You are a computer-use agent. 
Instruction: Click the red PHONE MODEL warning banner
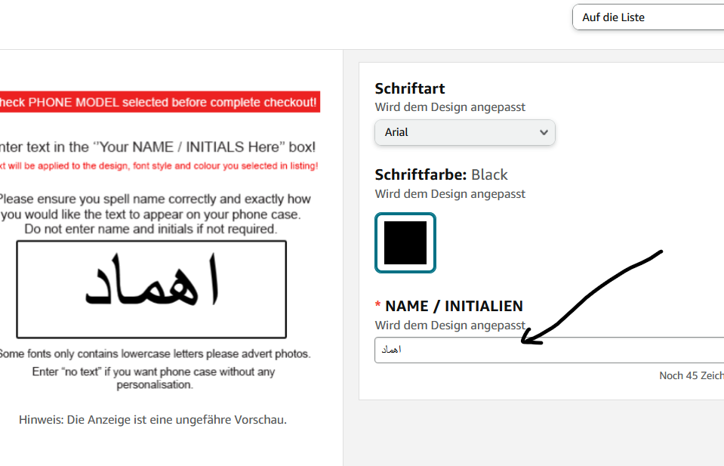click(x=159, y=102)
